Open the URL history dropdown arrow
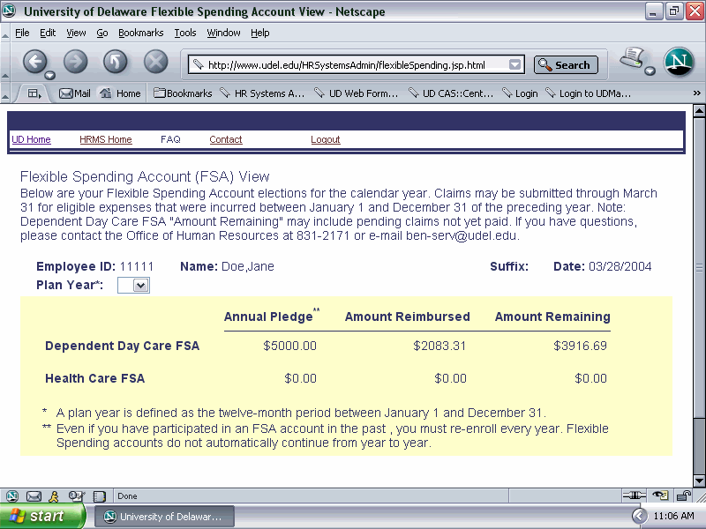Screen dimensions: 706x529 tap(515, 65)
